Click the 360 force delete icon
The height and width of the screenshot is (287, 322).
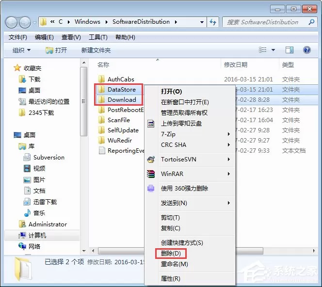[151, 188]
